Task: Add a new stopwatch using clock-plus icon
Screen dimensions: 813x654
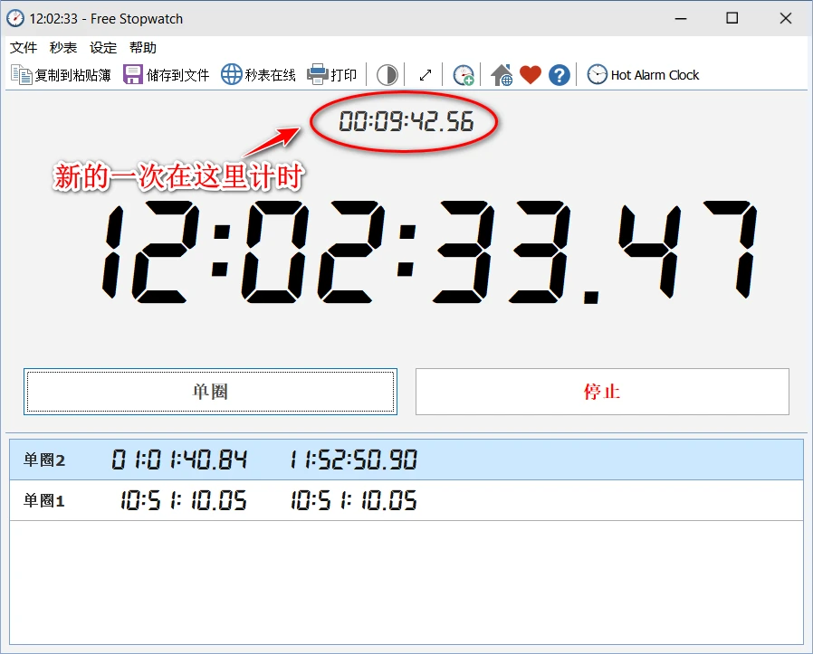Action: [464, 75]
